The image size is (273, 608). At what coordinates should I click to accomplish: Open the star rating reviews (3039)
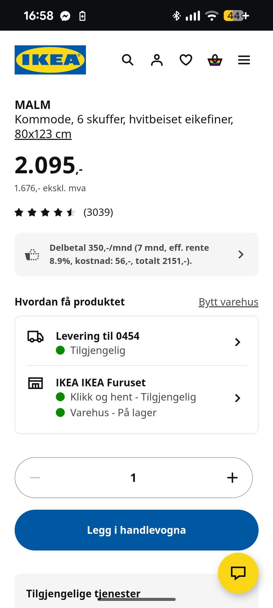64,212
